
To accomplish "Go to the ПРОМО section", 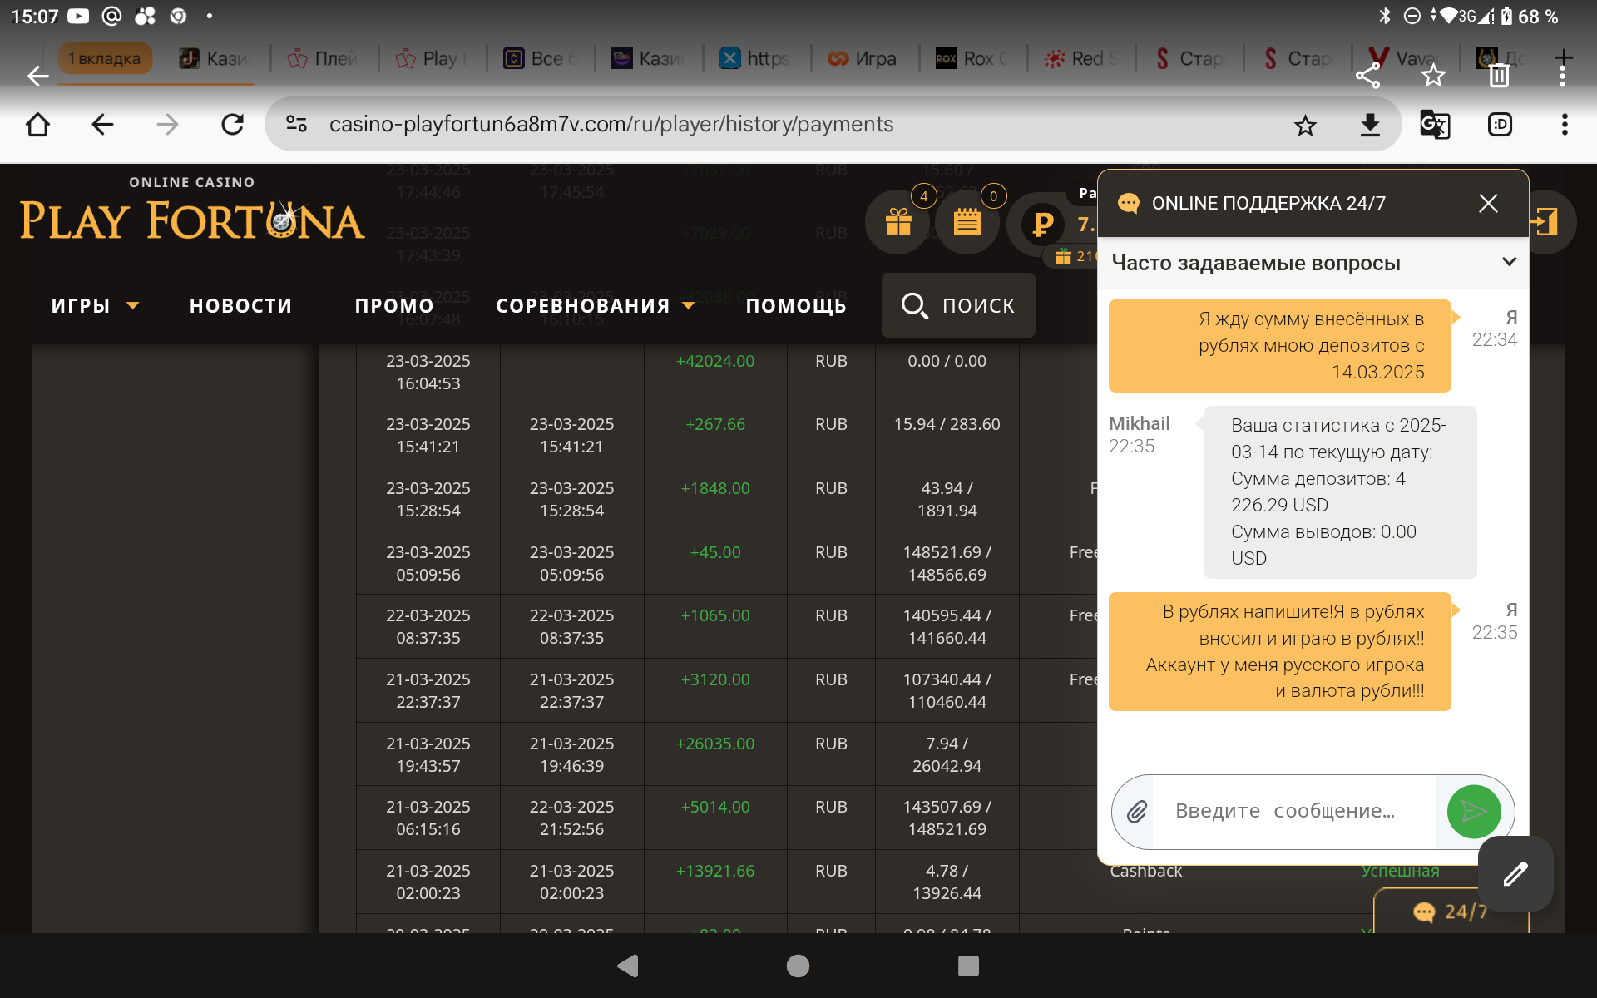I will 394,306.
